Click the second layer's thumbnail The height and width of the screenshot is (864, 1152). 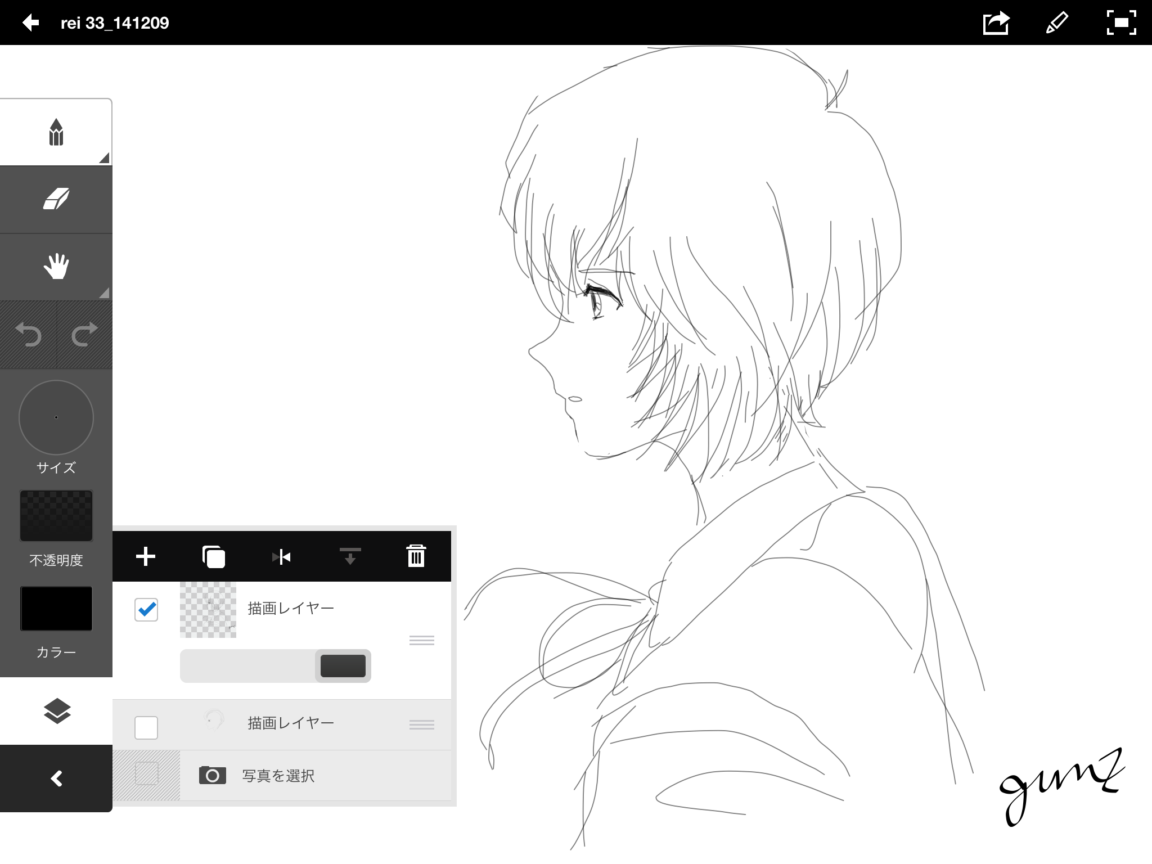(x=213, y=719)
